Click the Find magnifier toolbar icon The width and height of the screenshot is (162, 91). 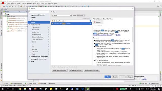(x=24, y=6)
